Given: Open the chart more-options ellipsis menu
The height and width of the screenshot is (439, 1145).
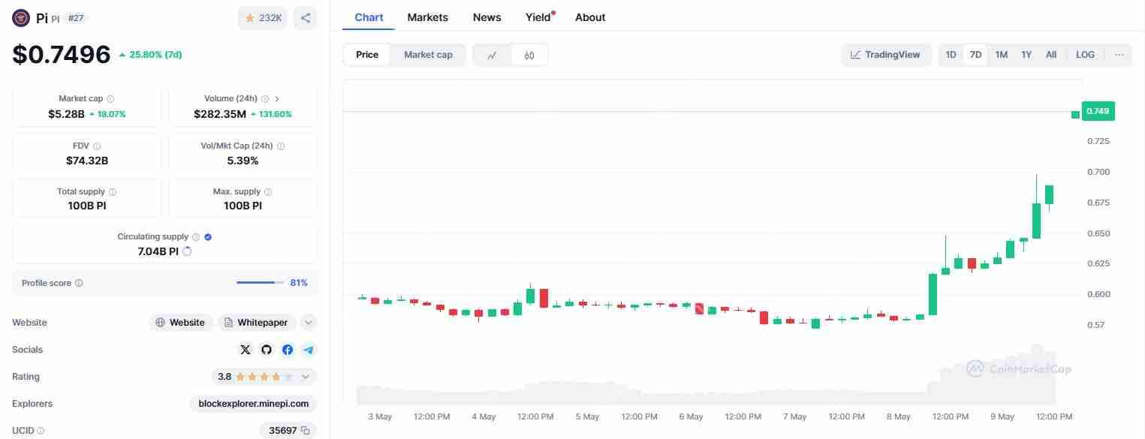Looking at the screenshot, I should click(1119, 55).
